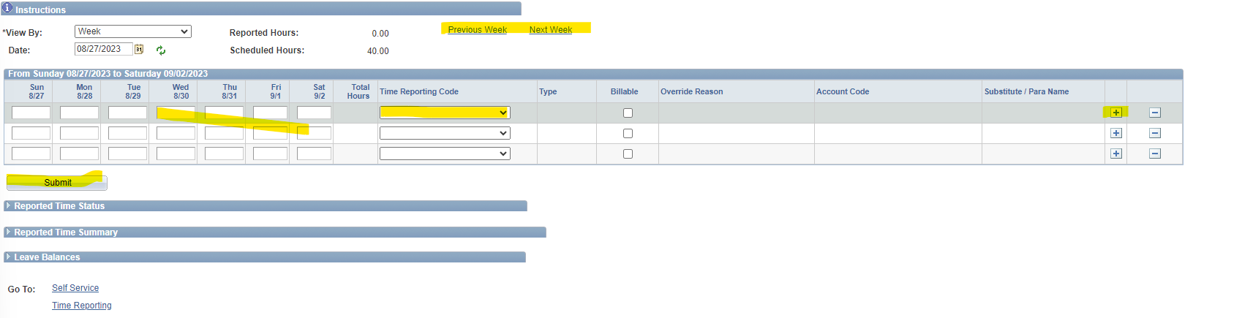
Task: Go to Previous Week
Action: click(477, 30)
